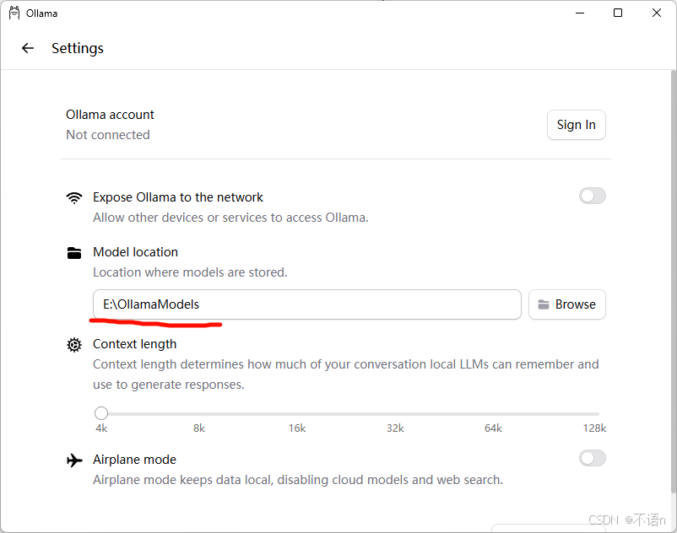Sign in to Ollama account
The height and width of the screenshot is (533, 677).
[x=577, y=125]
